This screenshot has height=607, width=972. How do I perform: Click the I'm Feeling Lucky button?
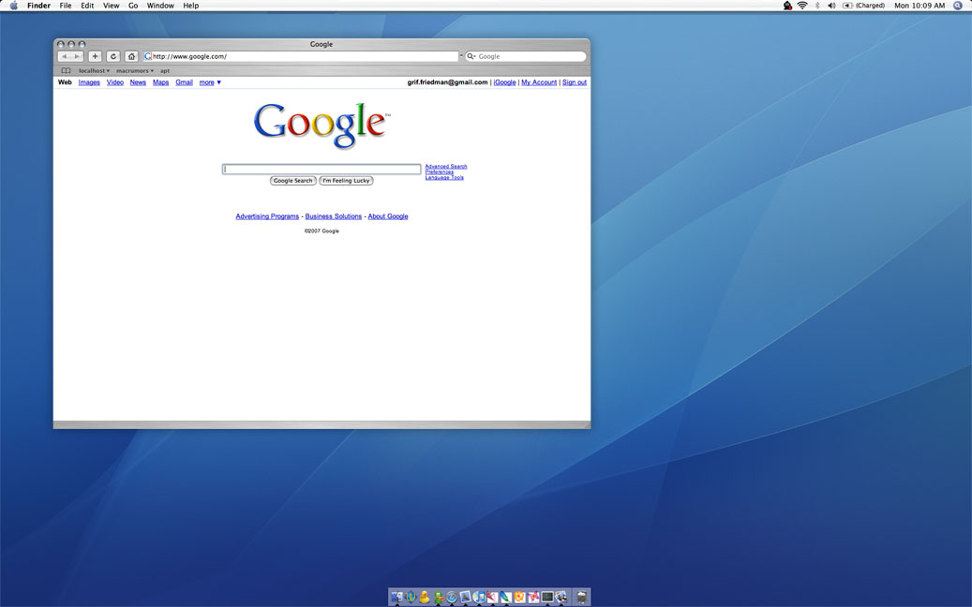coord(346,181)
